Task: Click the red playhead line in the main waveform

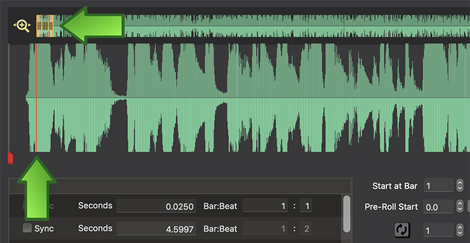Action: [36, 98]
